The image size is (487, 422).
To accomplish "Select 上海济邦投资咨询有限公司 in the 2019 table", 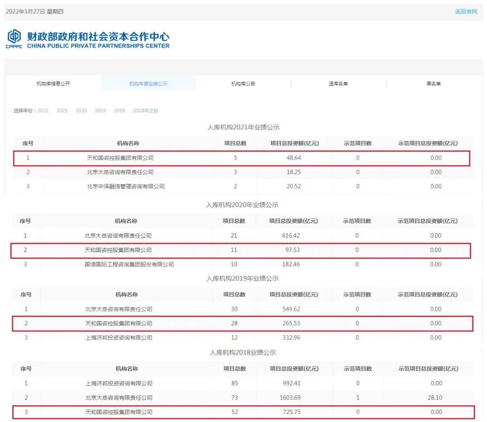I will 119,338.
